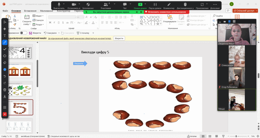
Task: Open Zoom security shield options
Action: 88,6
